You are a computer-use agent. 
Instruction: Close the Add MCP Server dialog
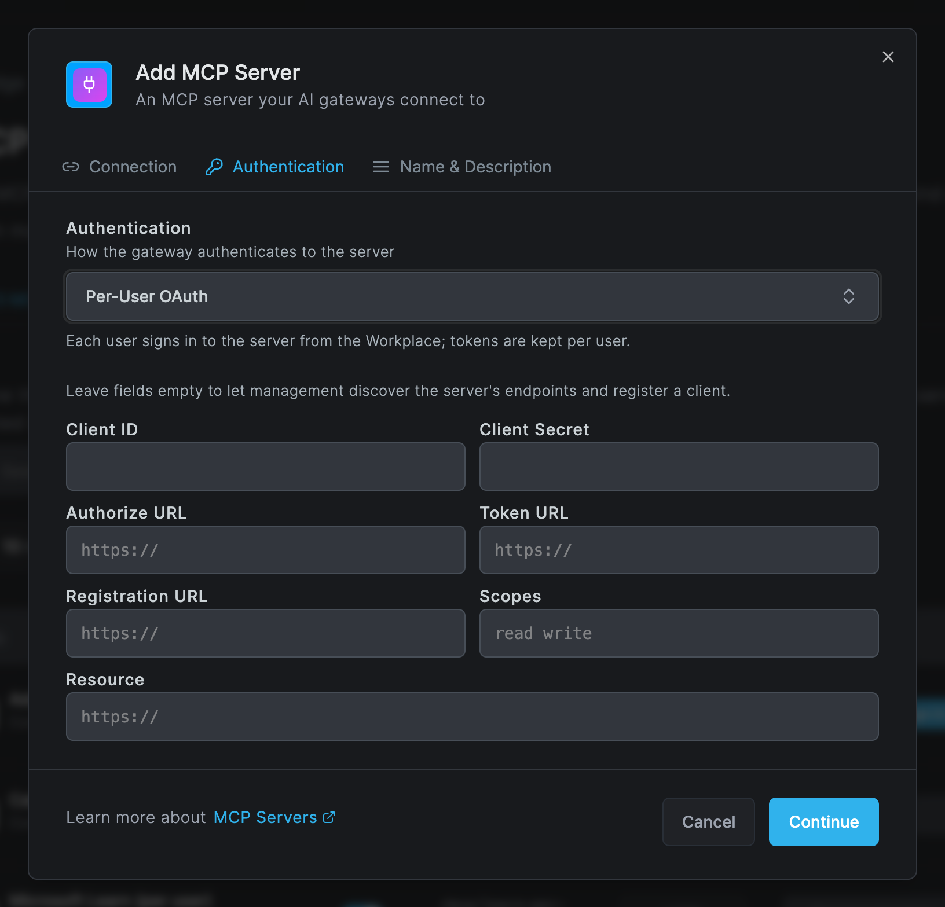(888, 57)
